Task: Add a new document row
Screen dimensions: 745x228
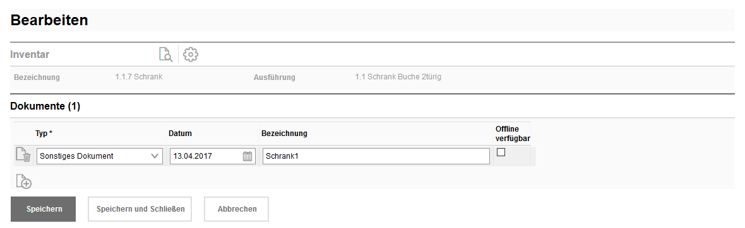Action: pyautogui.click(x=24, y=181)
